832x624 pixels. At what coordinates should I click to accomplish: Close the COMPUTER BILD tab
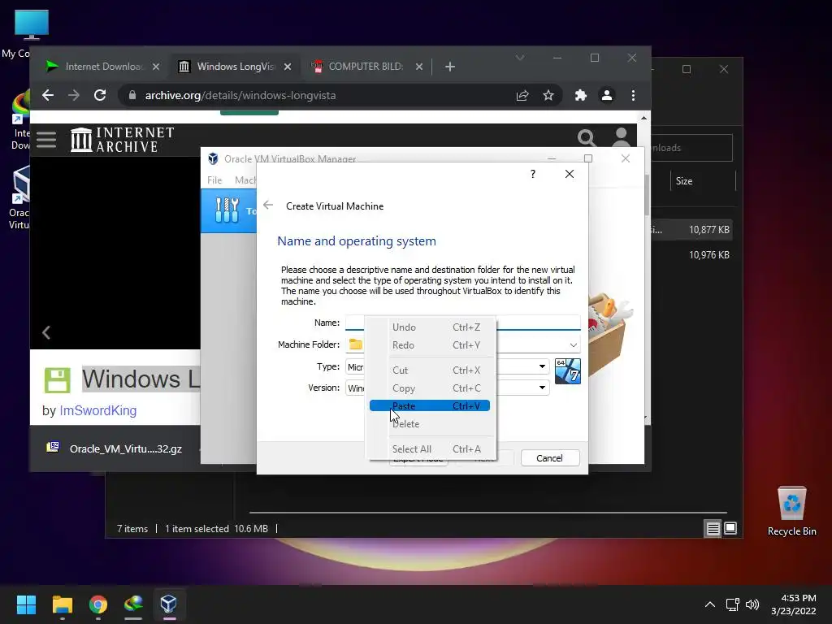tap(419, 67)
